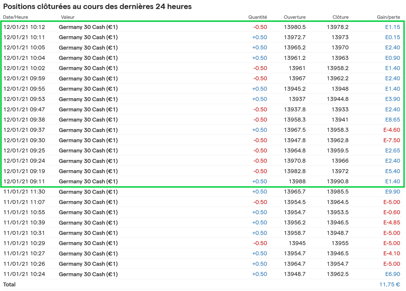Select the 12/01/21 09:55 date cell
The image size is (406, 291).
24,89
